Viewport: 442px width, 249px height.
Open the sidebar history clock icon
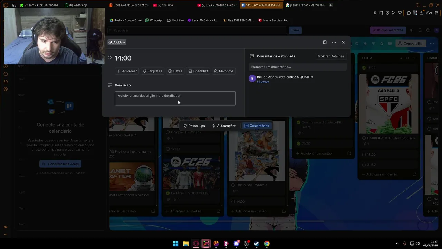tap(6, 74)
